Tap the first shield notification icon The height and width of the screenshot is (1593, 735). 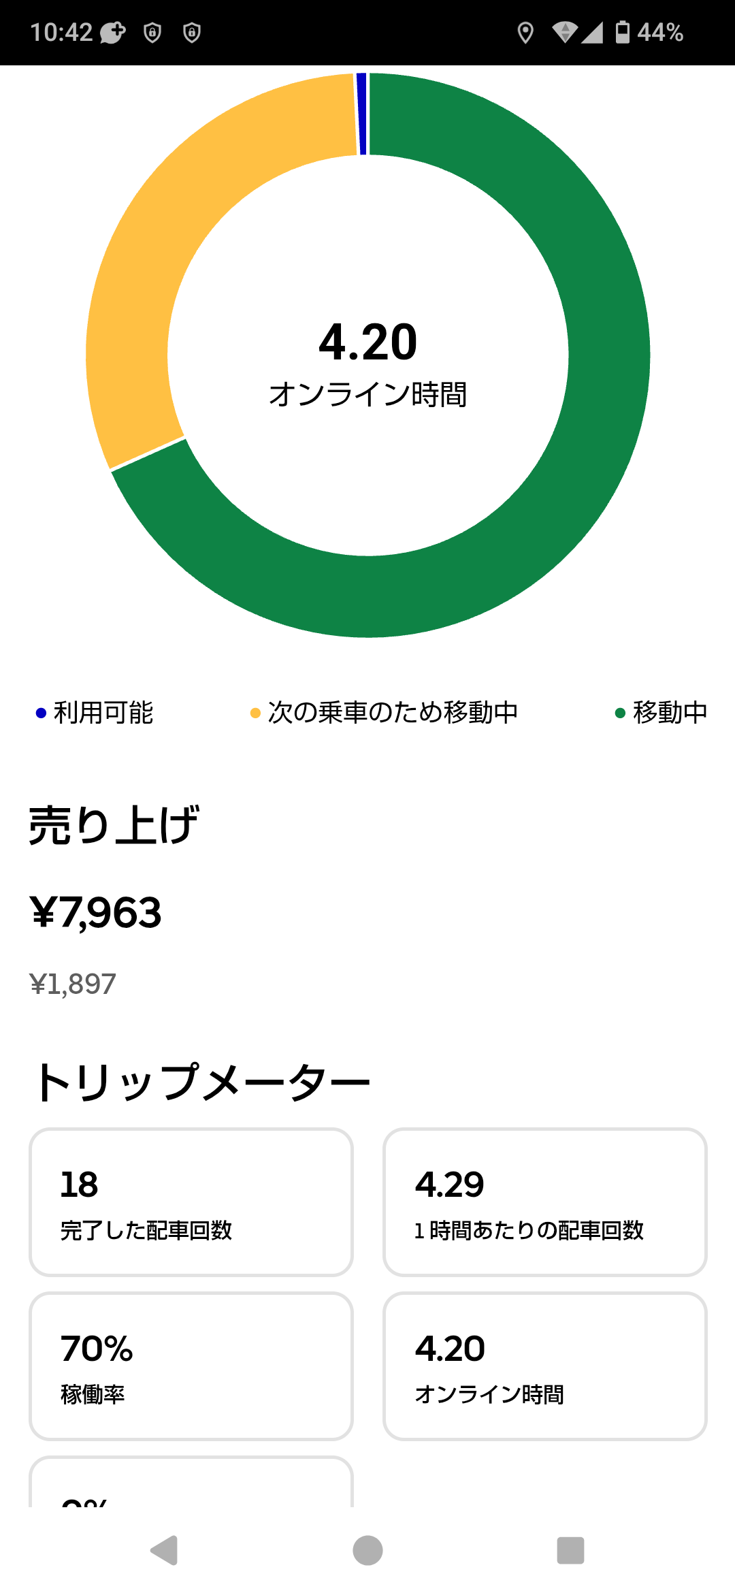(152, 32)
